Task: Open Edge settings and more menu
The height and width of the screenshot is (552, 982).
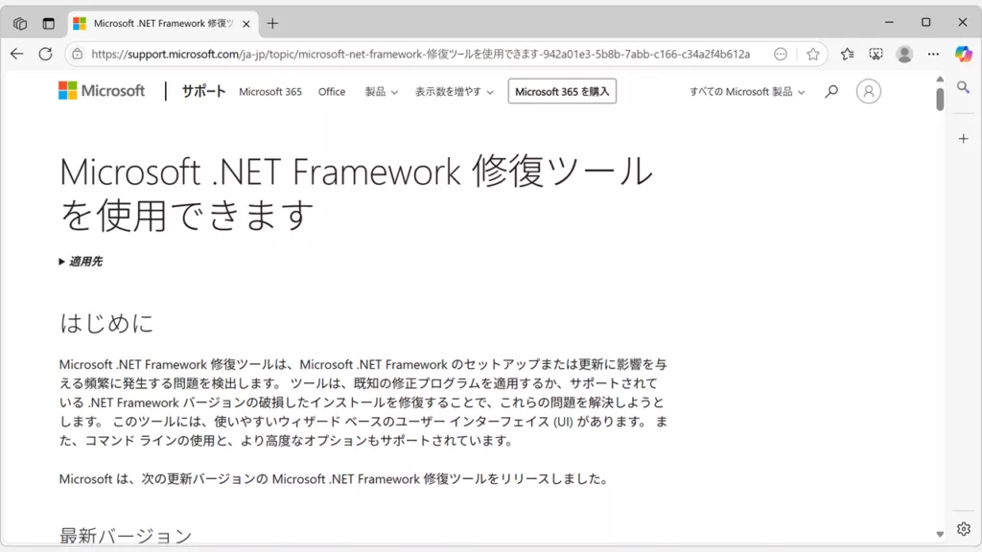Action: [x=933, y=54]
